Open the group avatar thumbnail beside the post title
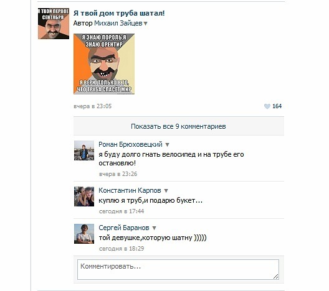 [54, 24]
